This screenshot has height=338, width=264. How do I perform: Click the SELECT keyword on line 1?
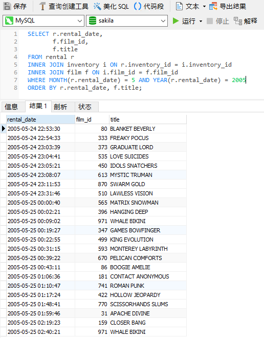38,34
